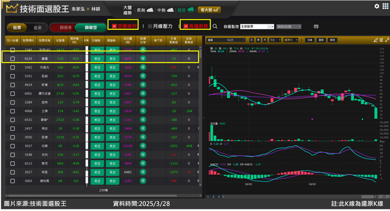Click the magnifier search icon beside 高檔起跌

click(215, 26)
